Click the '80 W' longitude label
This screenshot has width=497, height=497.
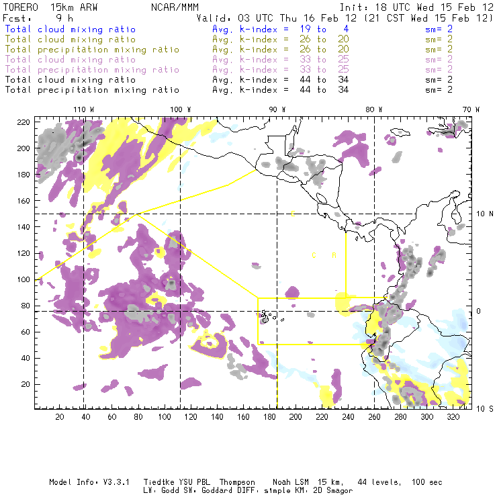[374, 109]
